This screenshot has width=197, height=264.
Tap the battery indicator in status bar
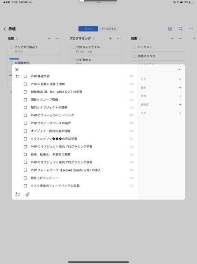pos(191,2)
